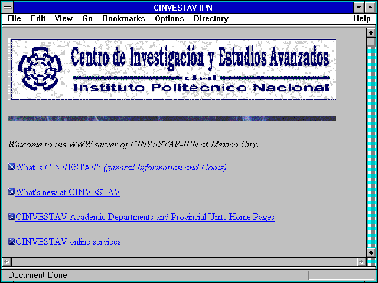Click bullet icon beside online services link
The height and width of the screenshot is (283, 378).
pyautogui.click(x=12, y=241)
